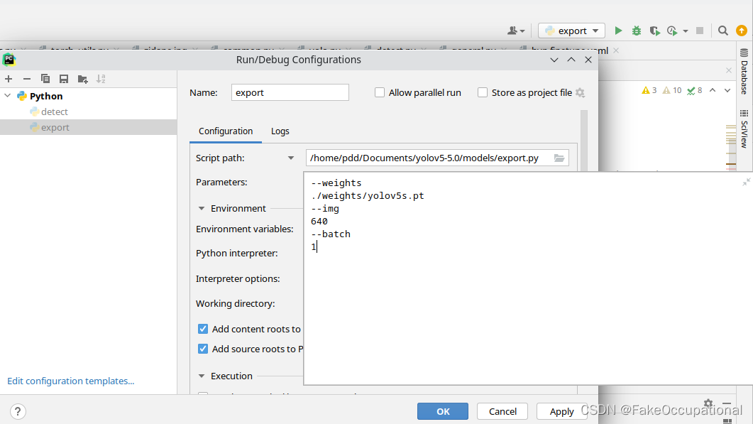Viewport: 753px width, 424px height.
Task: Collapse the Environment section
Action: 202,209
